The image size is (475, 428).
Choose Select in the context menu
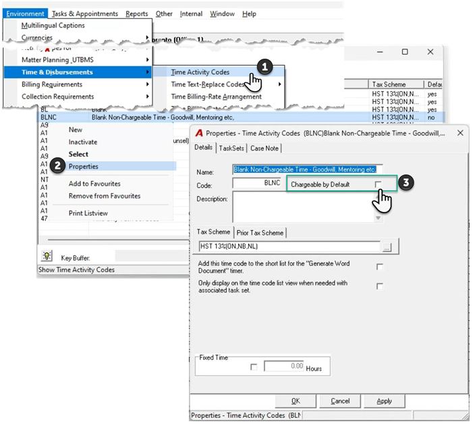[x=78, y=154]
